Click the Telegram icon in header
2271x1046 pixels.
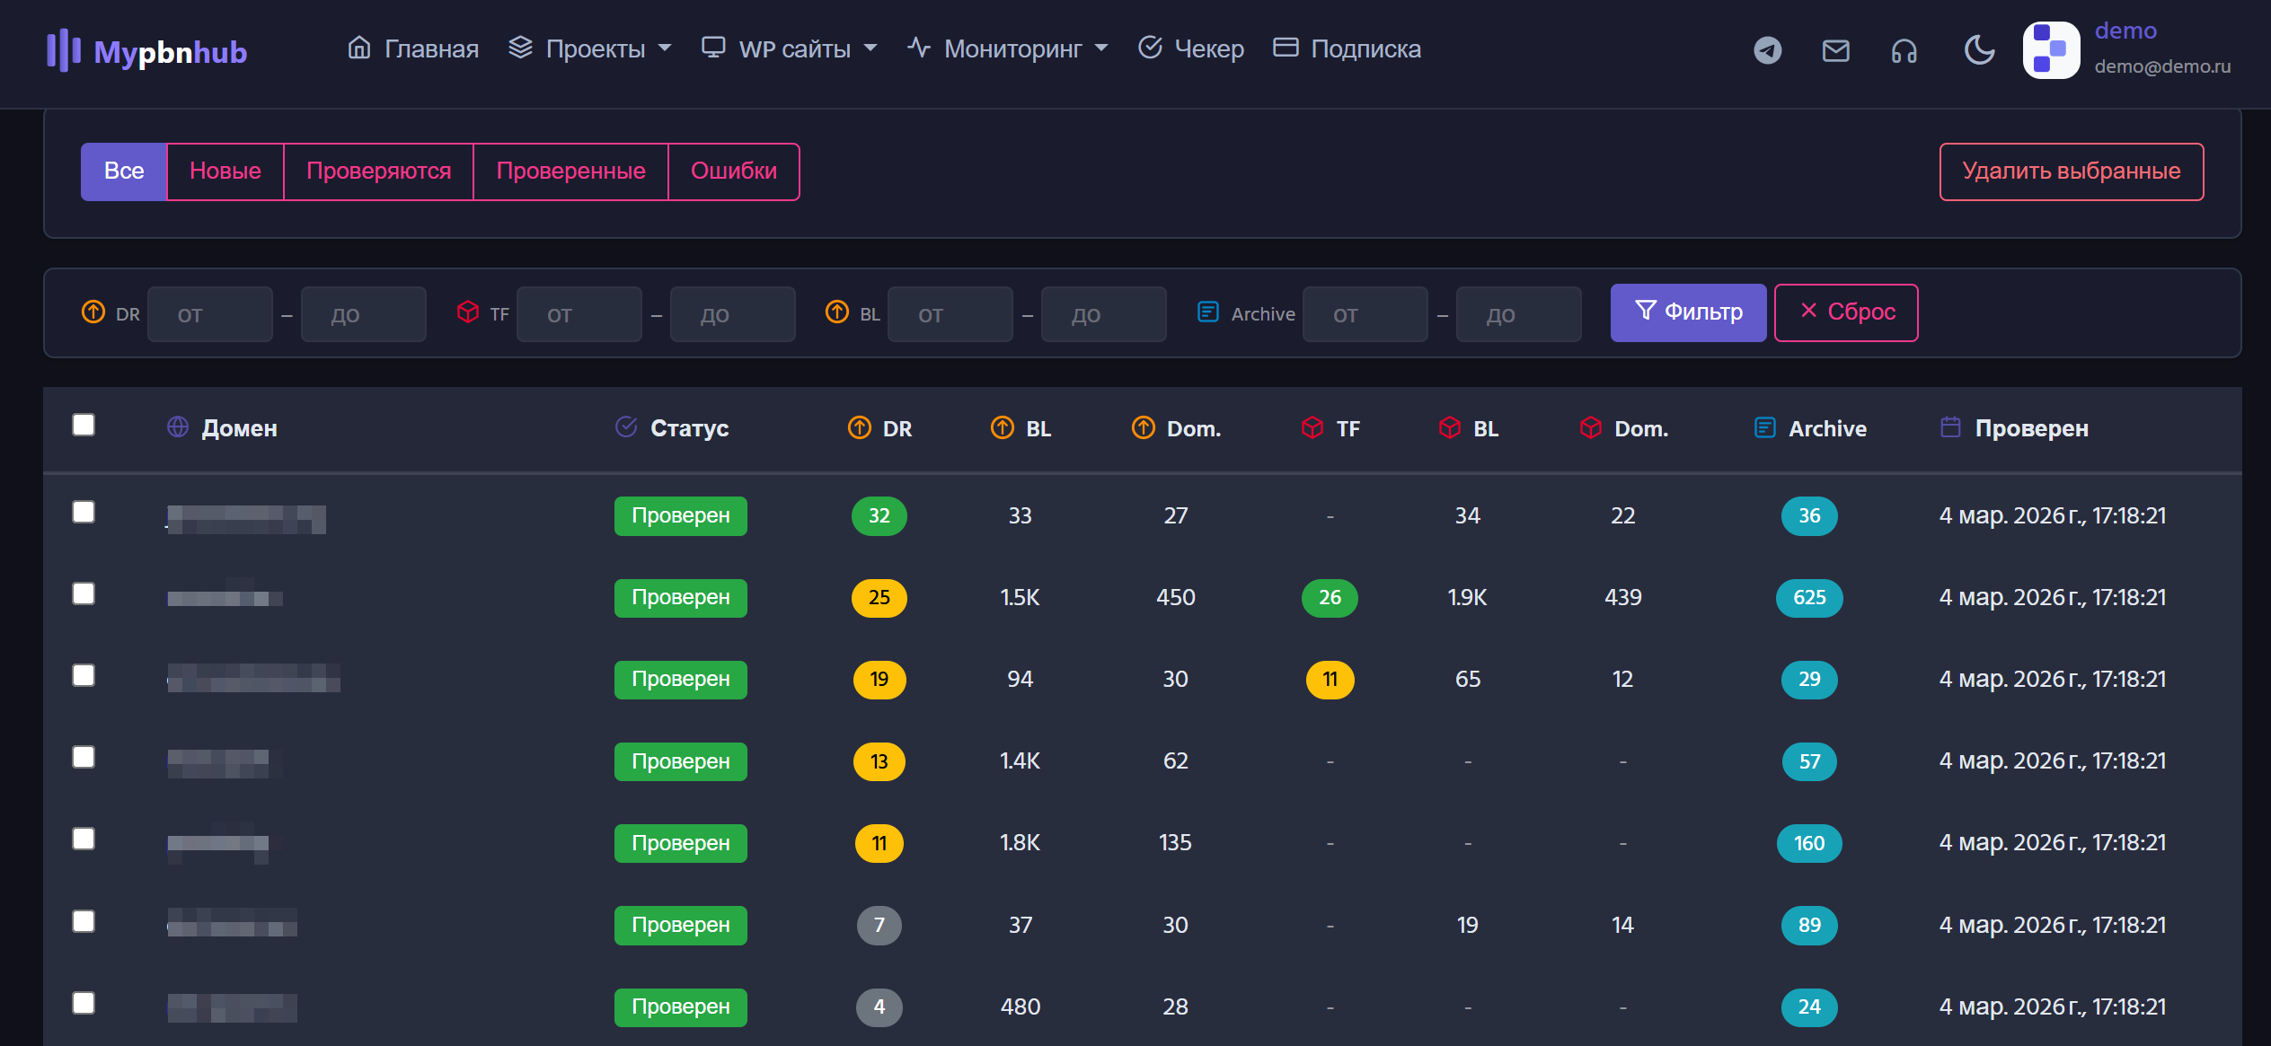pyautogui.click(x=1767, y=50)
